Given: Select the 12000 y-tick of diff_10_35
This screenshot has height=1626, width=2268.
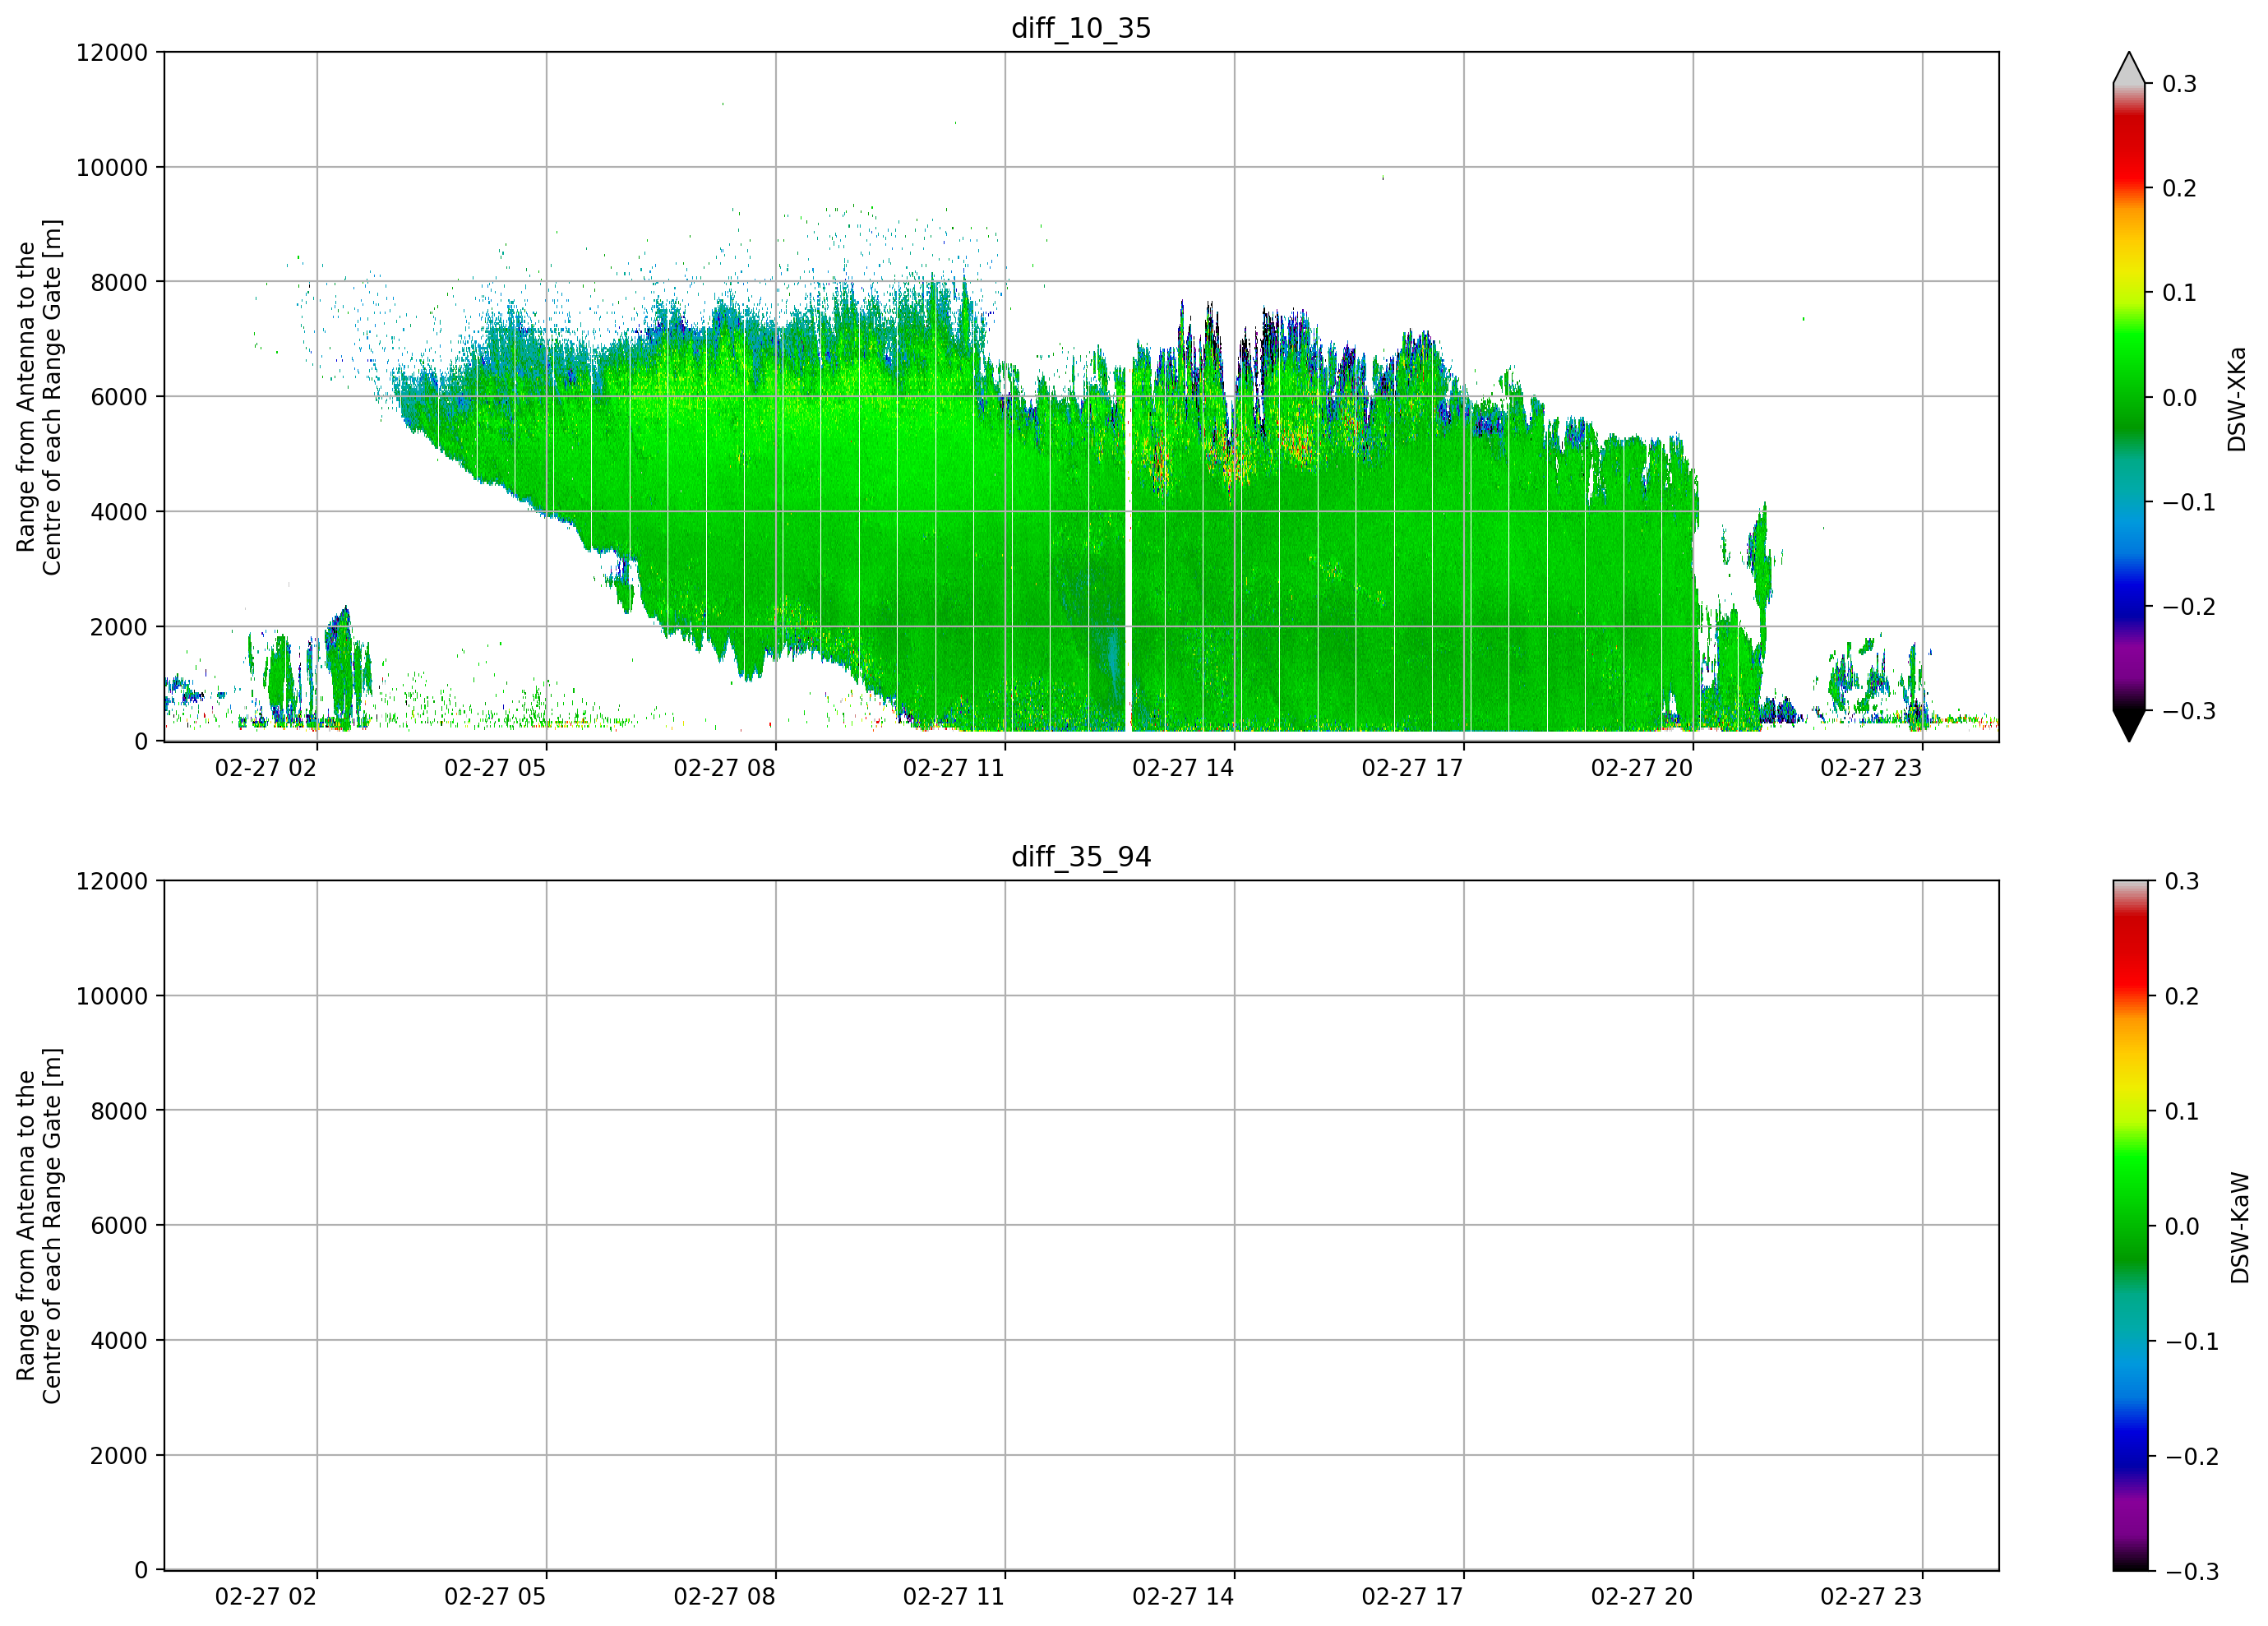Looking at the screenshot, I should click(112, 52).
